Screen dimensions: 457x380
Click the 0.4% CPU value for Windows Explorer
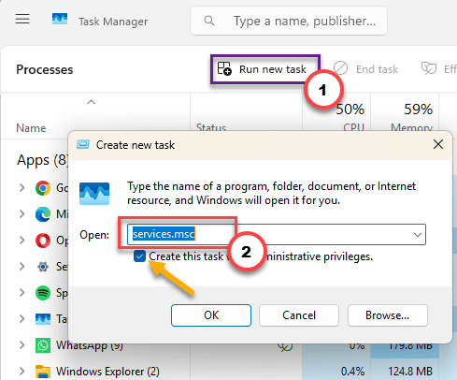coord(352,372)
